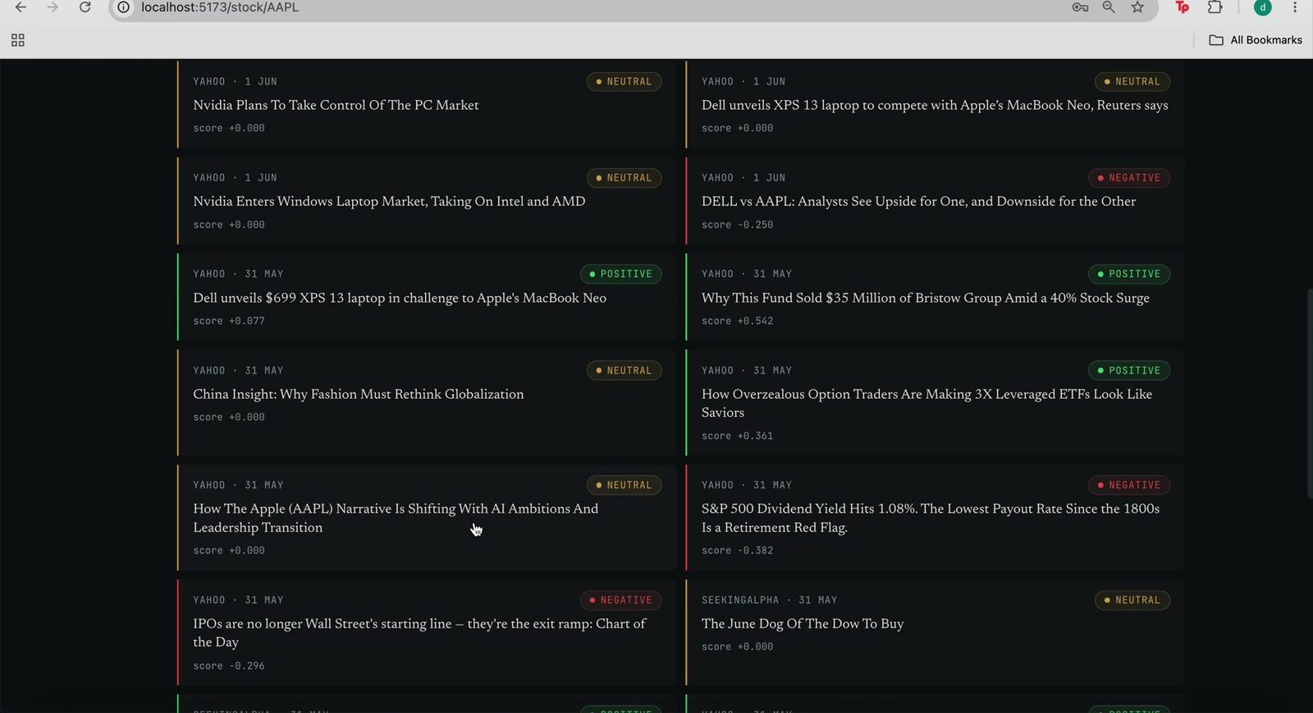
Task: Open Nvidia Enters Windows Laptop Market article
Action: pyautogui.click(x=389, y=201)
